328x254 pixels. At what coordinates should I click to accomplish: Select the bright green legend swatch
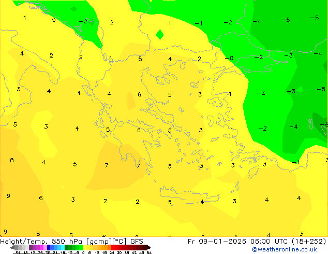pyautogui.click(x=81, y=247)
